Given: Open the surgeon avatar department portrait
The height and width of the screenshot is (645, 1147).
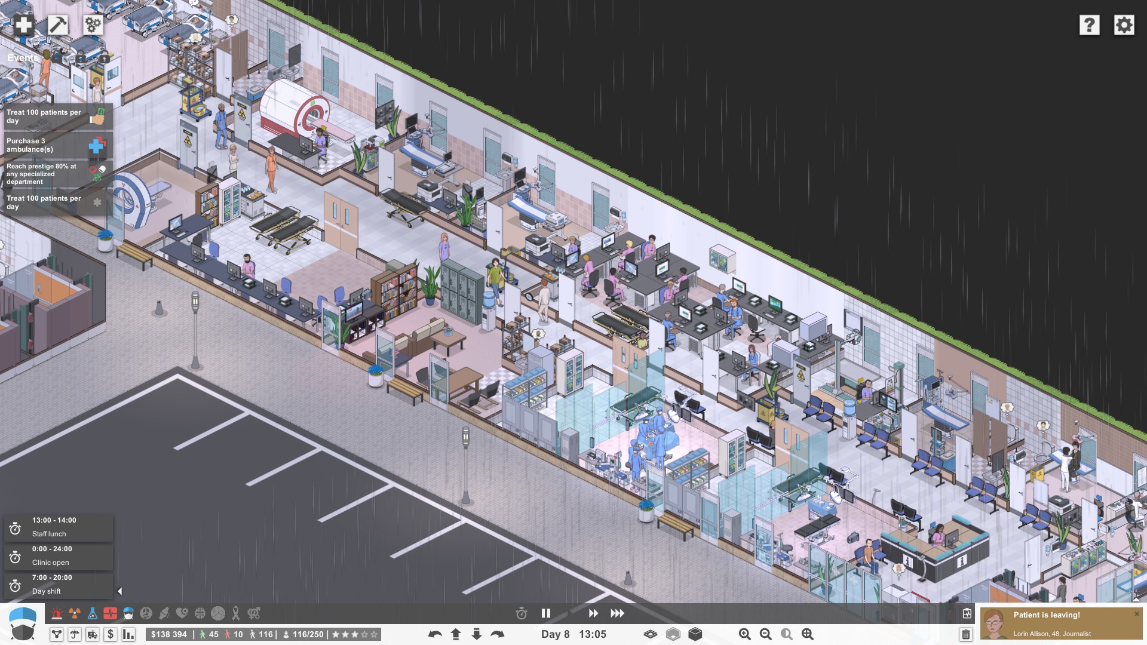Looking at the screenshot, I should pos(23,623).
